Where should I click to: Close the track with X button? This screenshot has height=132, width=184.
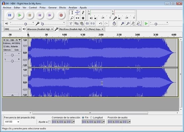pos(4,40)
